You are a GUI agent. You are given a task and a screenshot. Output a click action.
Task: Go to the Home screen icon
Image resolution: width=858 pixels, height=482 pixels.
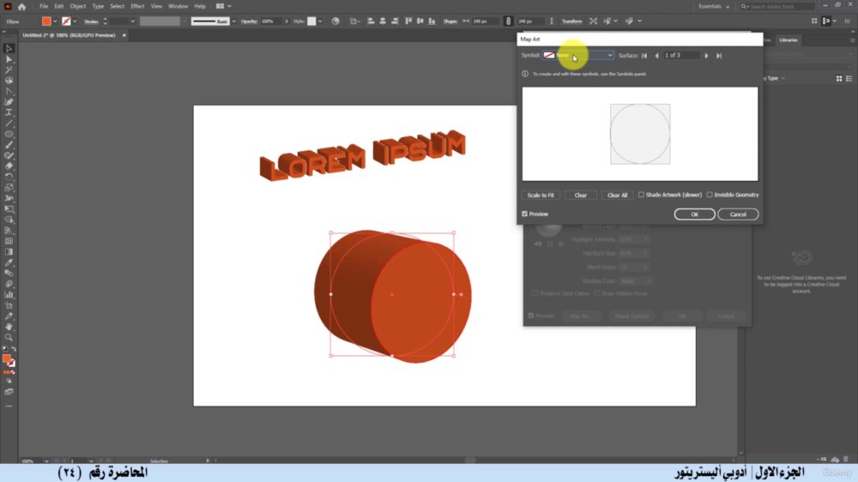click(x=22, y=7)
